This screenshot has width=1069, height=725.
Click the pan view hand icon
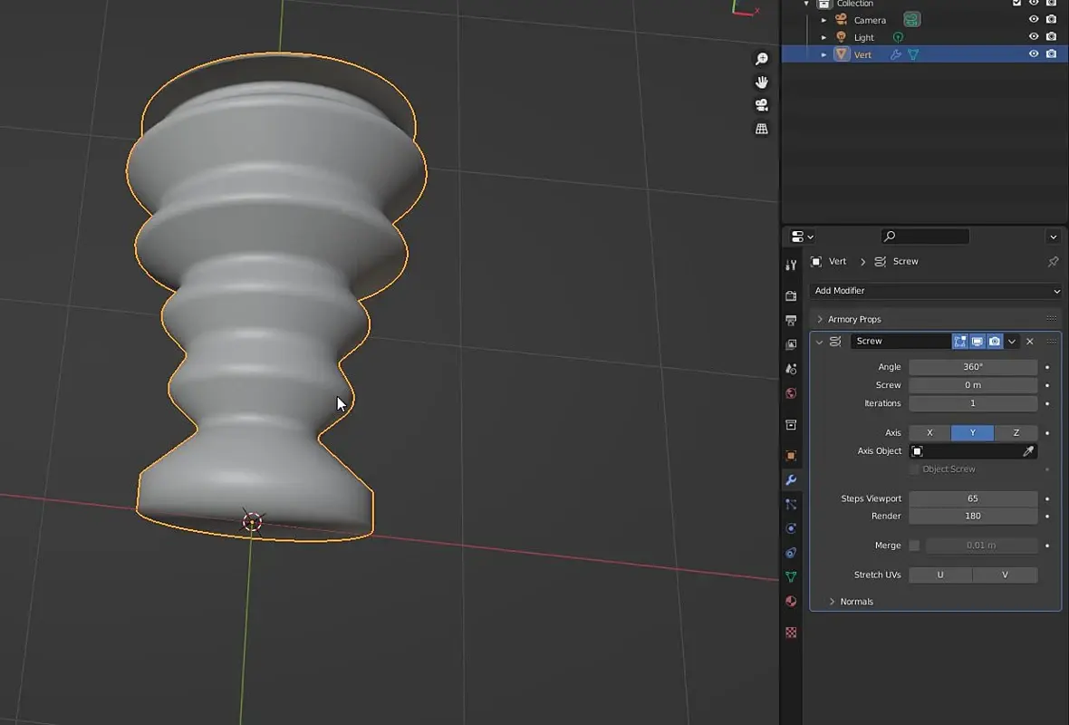(761, 82)
